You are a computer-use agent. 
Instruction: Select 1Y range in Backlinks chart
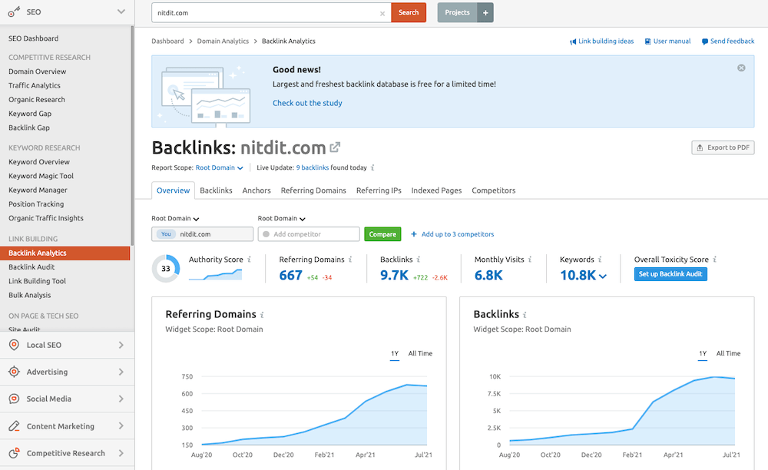click(x=703, y=353)
